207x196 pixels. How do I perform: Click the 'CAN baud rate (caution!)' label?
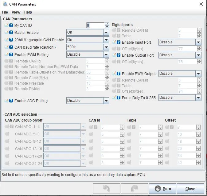coord(35,47)
